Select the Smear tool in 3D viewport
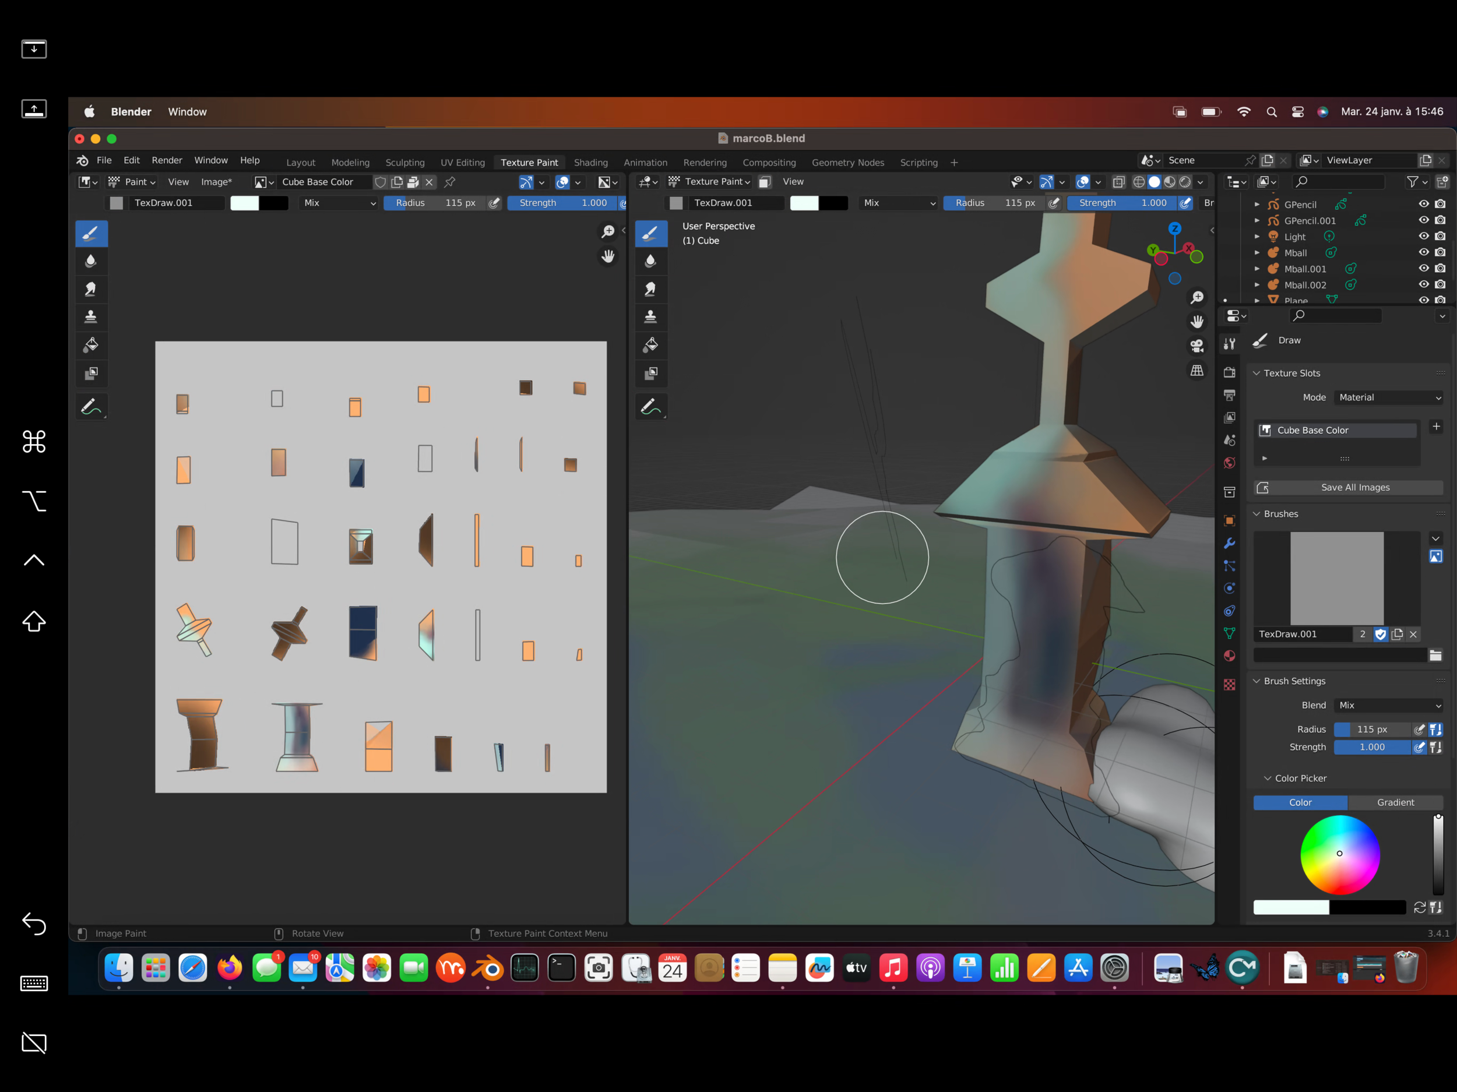 (650, 289)
